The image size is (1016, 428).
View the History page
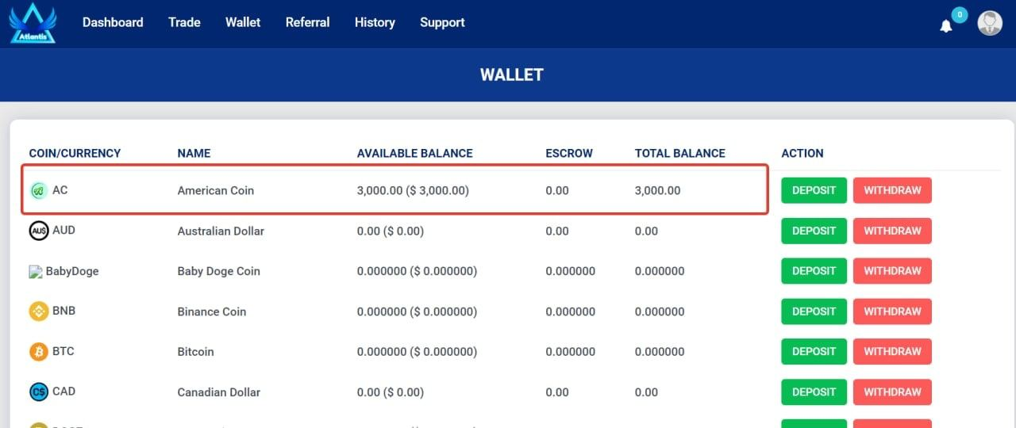tap(375, 22)
